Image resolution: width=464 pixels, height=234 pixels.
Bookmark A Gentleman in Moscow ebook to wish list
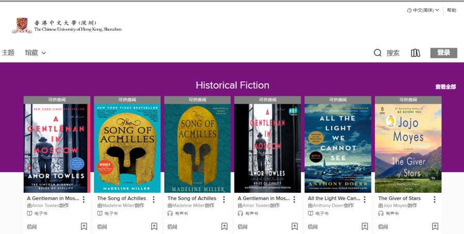coord(84,226)
